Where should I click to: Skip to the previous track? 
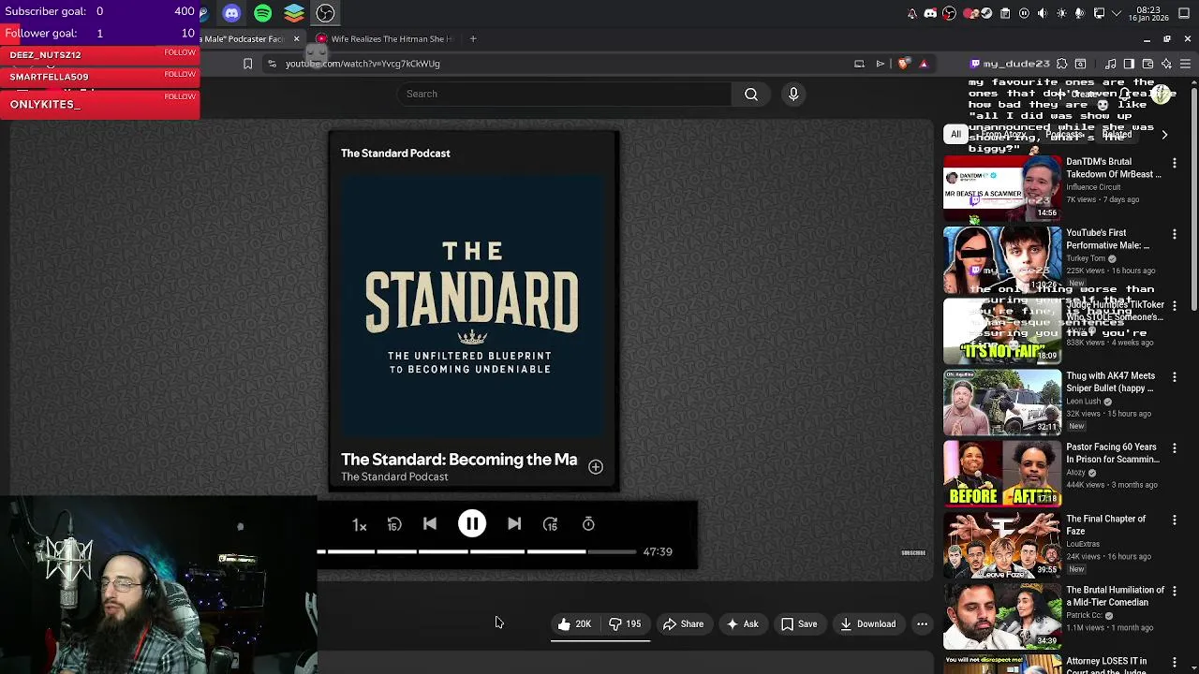[x=430, y=524]
